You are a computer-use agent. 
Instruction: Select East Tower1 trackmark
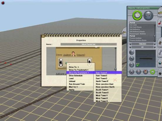[x=107, y=73]
